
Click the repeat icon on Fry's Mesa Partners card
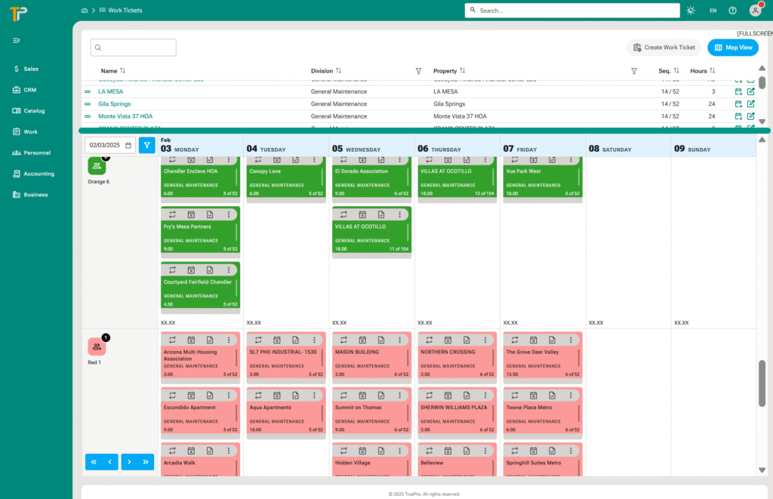pos(172,214)
